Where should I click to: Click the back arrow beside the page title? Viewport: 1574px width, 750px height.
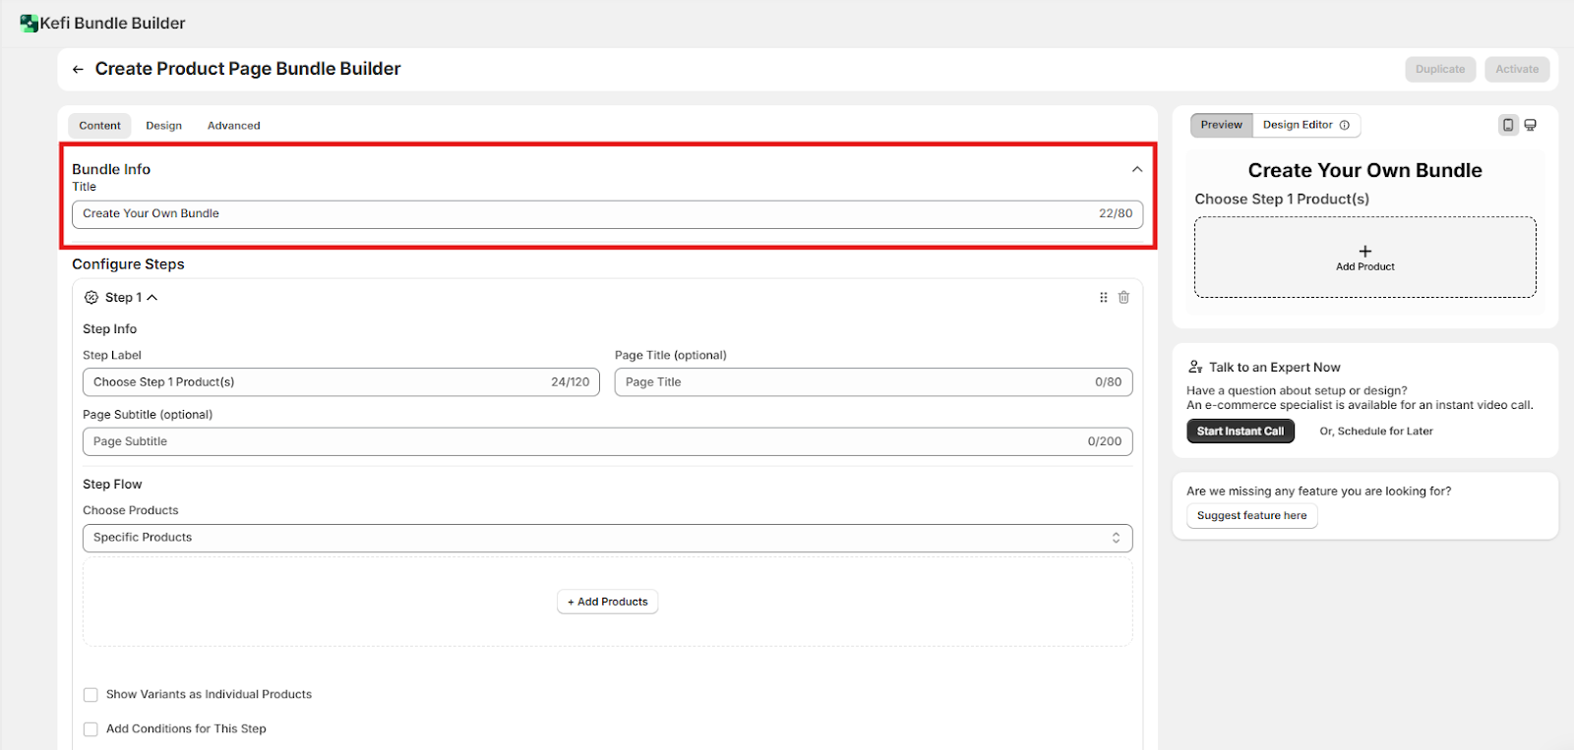click(78, 70)
